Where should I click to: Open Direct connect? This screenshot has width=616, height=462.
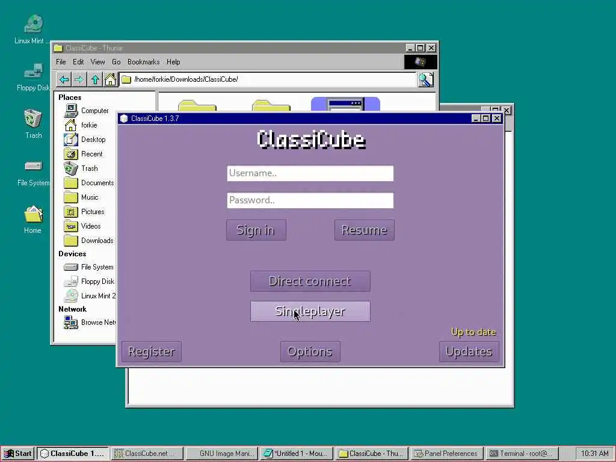coord(310,282)
